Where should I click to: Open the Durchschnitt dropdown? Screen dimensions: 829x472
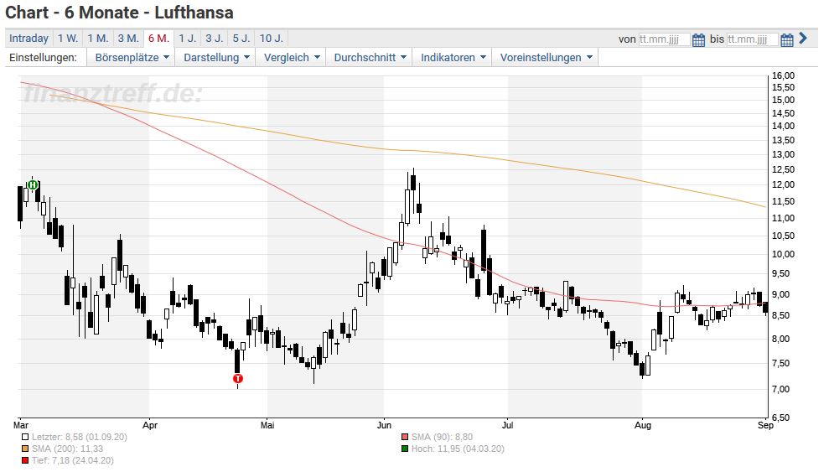pyautogui.click(x=370, y=58)
